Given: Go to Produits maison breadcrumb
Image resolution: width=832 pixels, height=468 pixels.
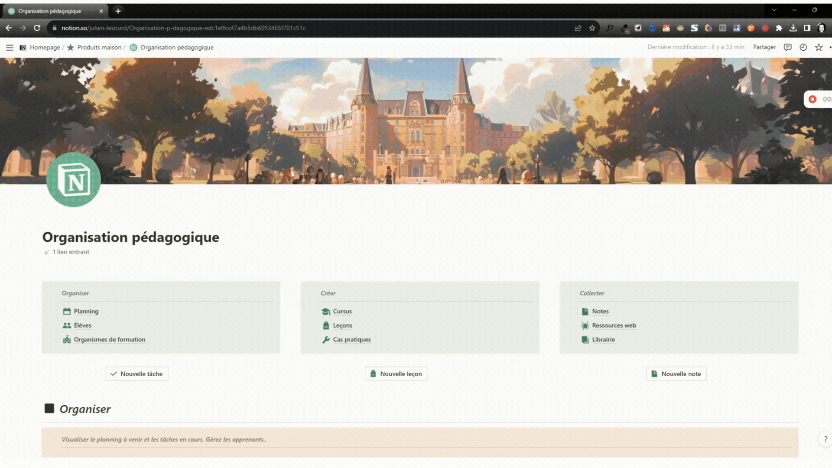Looking at the screenshot, I should point(99,48).
